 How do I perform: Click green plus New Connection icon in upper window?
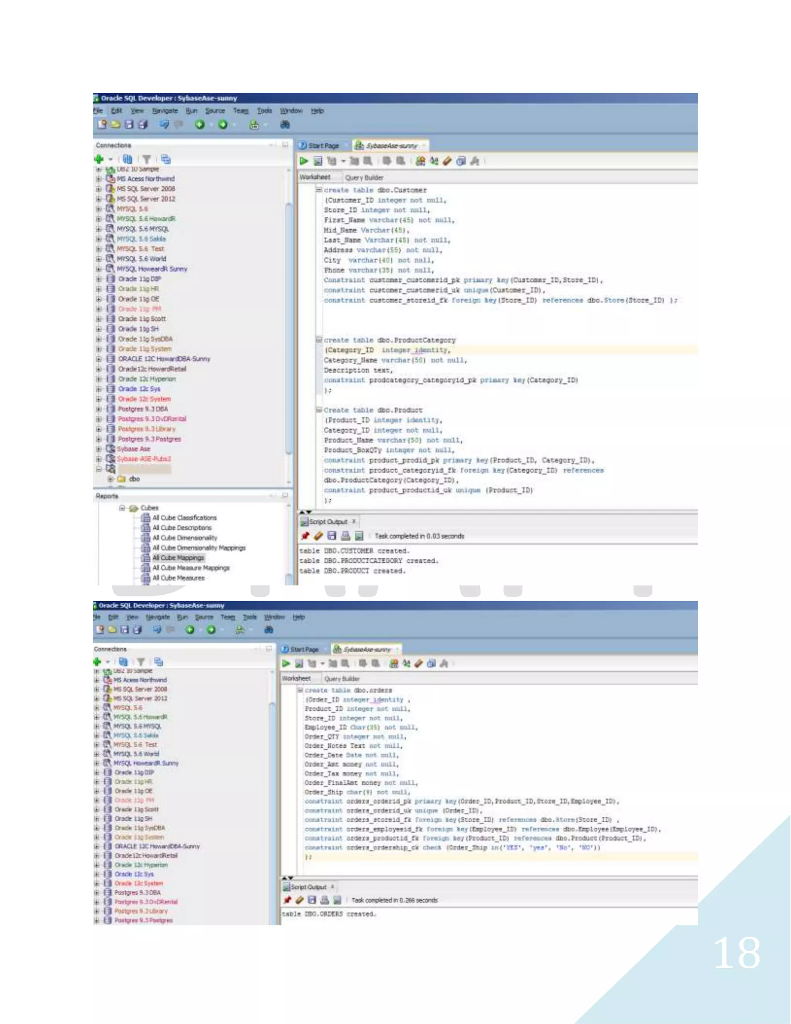[x=99, y=159]
